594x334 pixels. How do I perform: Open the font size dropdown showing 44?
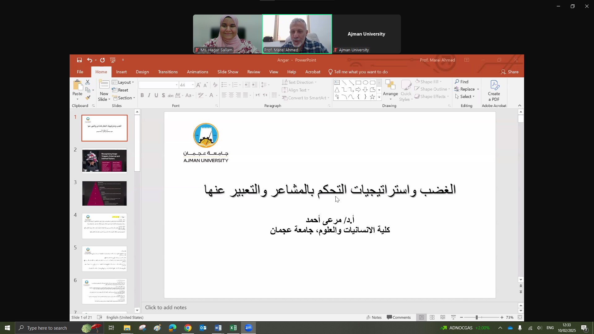193,85
